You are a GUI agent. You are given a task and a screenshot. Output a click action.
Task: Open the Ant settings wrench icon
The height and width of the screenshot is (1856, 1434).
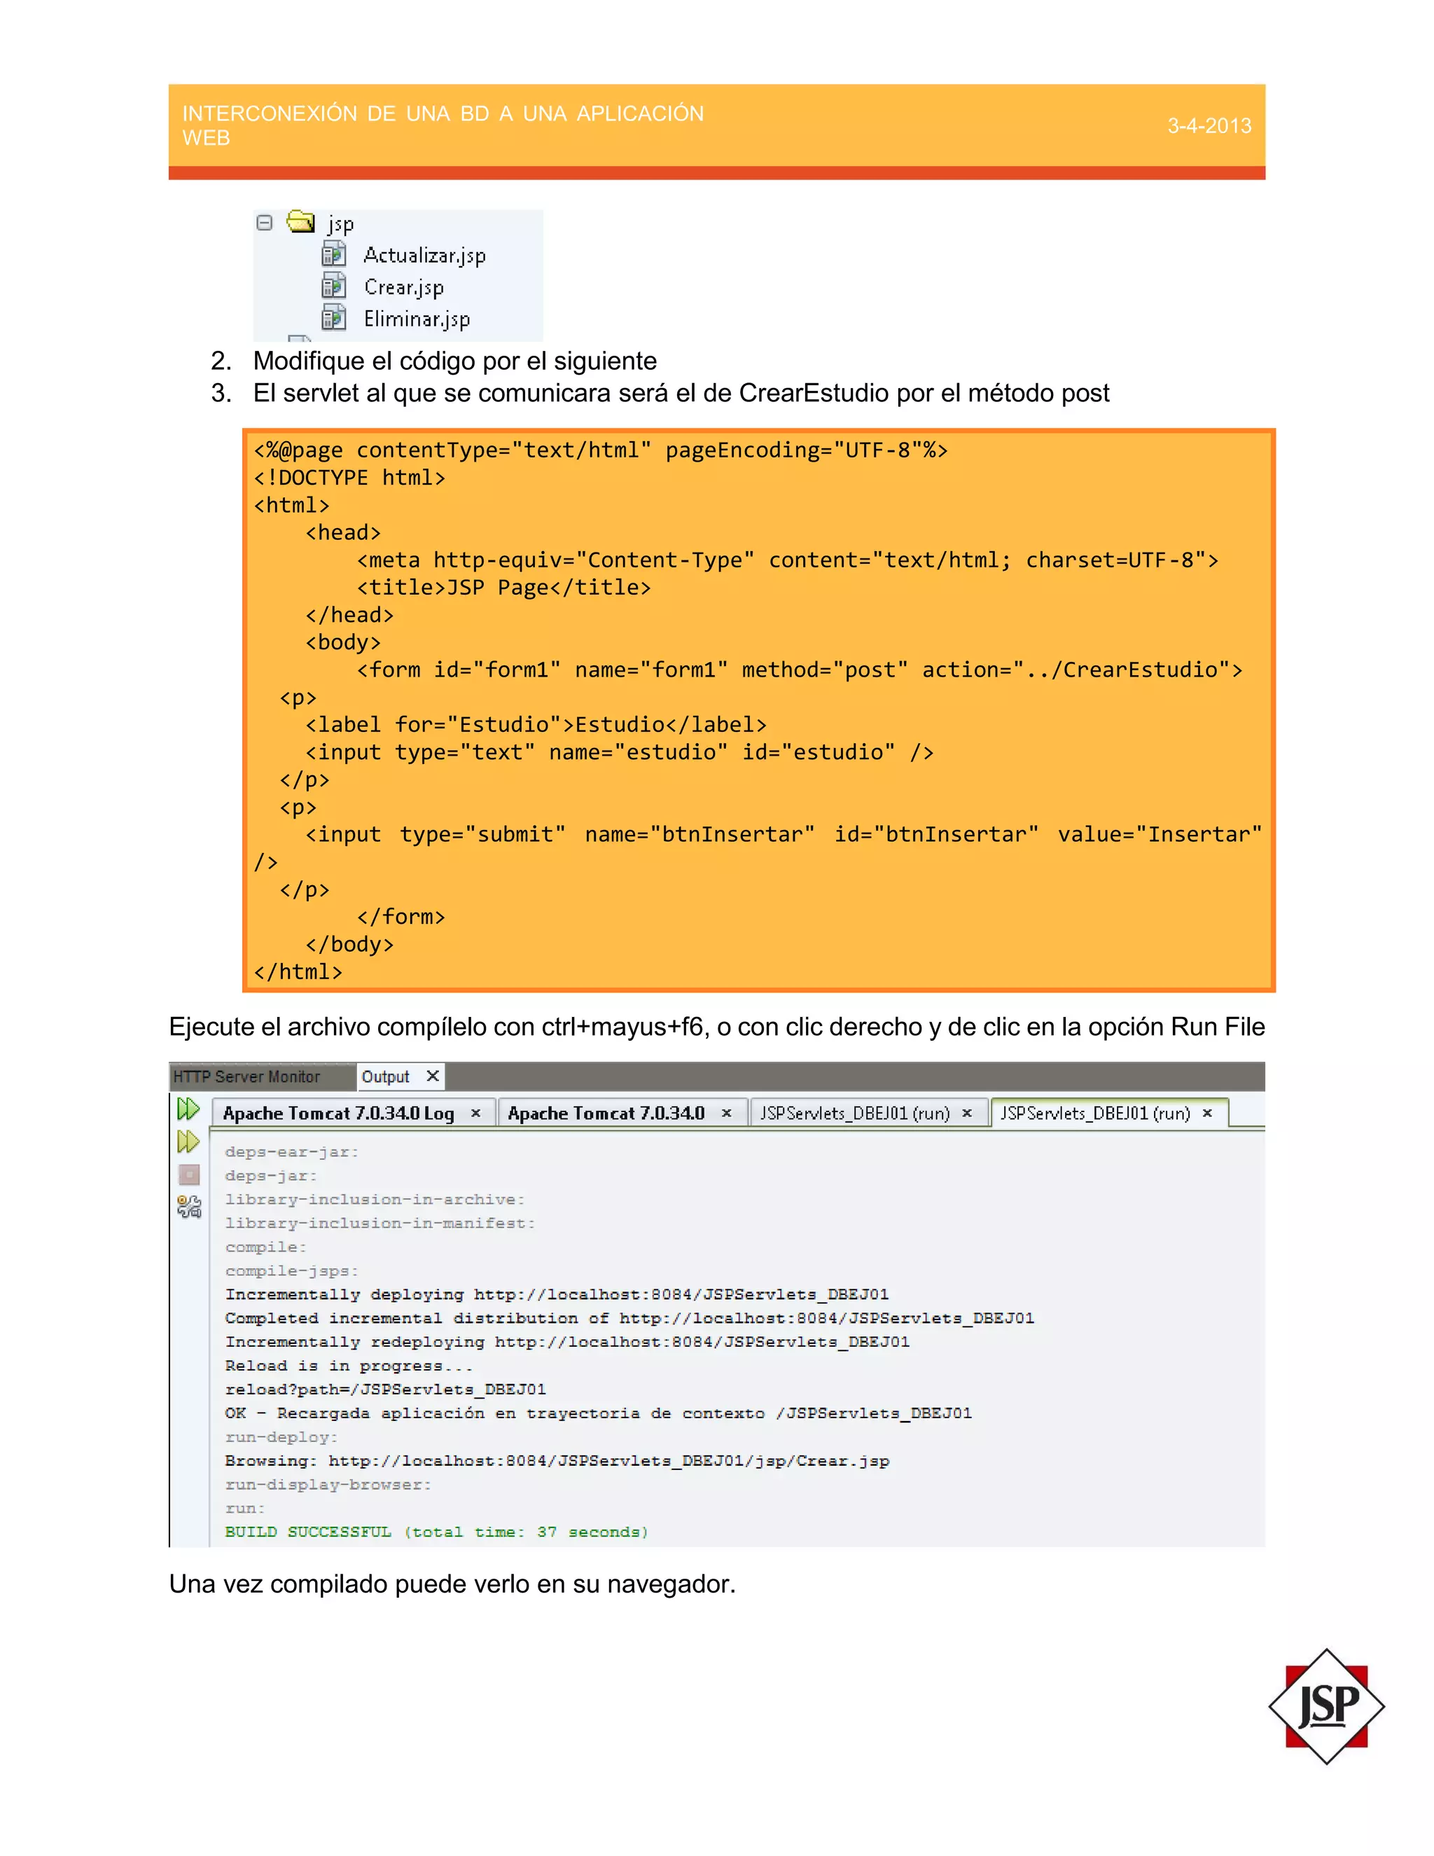pos(188,1207)
